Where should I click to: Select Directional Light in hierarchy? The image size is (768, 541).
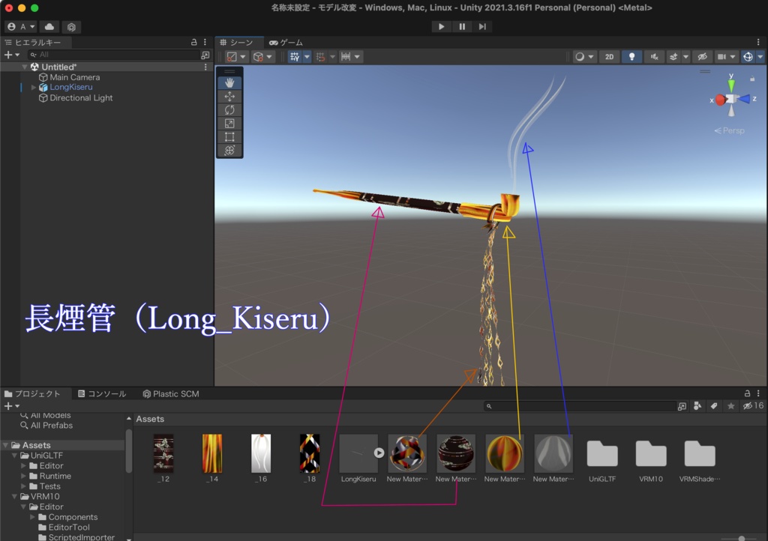point(81,98)
